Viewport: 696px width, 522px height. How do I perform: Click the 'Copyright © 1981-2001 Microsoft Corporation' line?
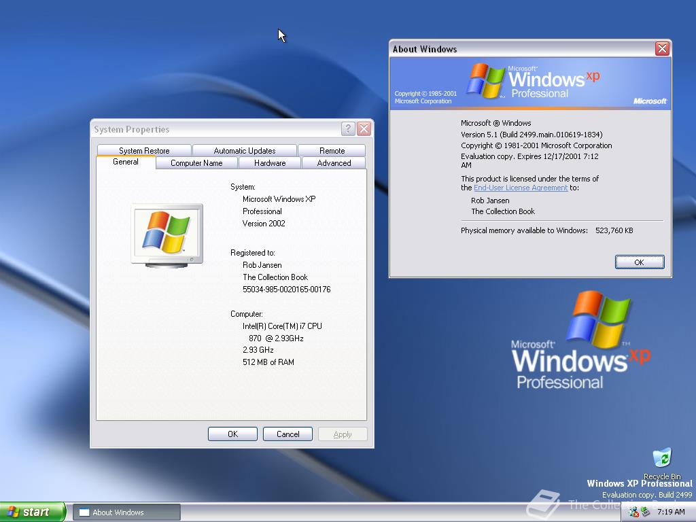[536, 145]
